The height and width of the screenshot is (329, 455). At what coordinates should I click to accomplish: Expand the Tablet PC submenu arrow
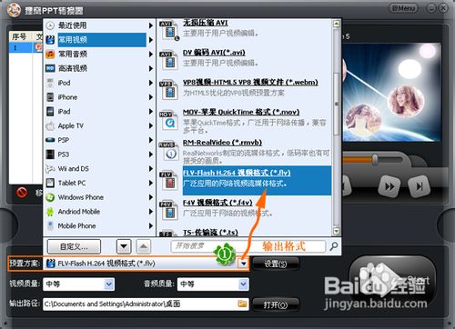[150, 183]
